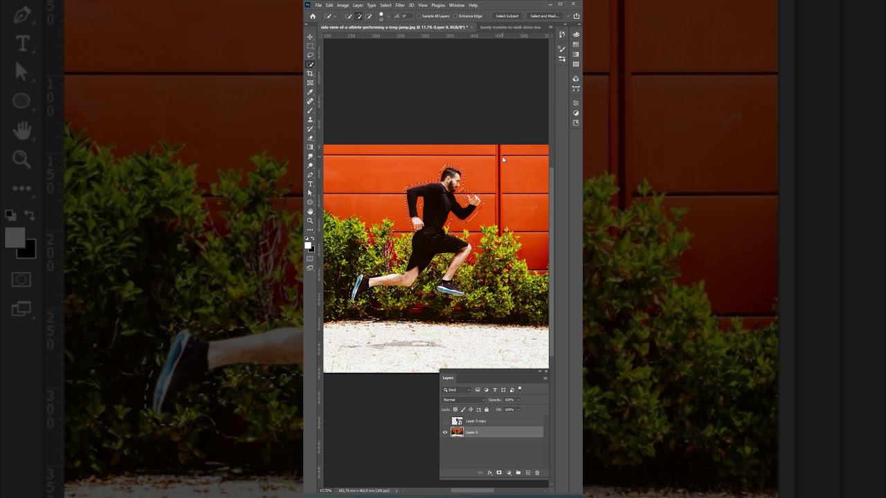This screenshot has height=498, width=886.
Task: Add a layer mask
Action: (x=499, y=473)
